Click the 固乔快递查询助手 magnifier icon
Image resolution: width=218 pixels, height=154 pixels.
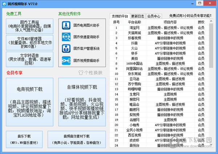[66, 37]
